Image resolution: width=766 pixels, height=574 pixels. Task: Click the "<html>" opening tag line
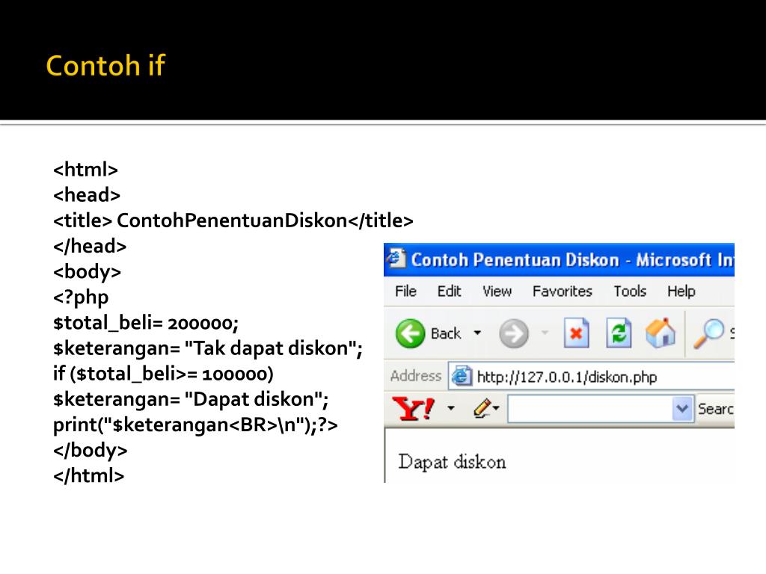pyautogui.click(x=85, y=170)
